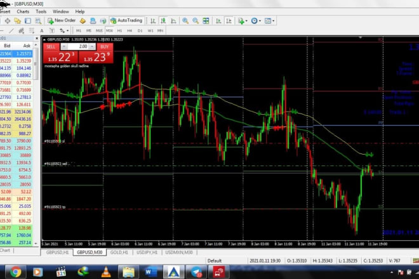Select the text label tool
The width and height of the screenshot is (419, 279).
52,30
